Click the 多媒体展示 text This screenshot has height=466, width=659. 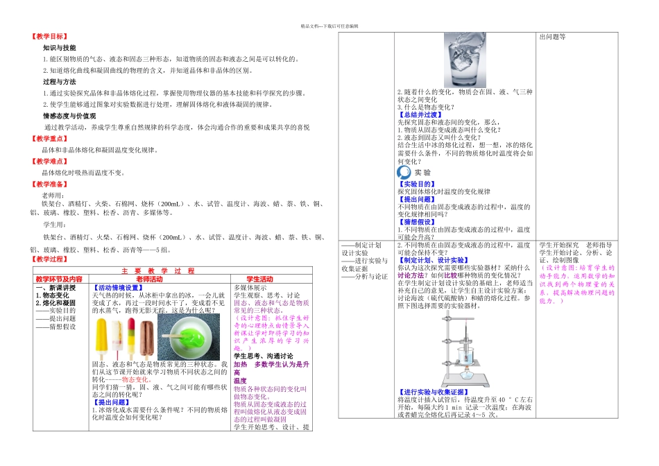(x=250, y=288)
